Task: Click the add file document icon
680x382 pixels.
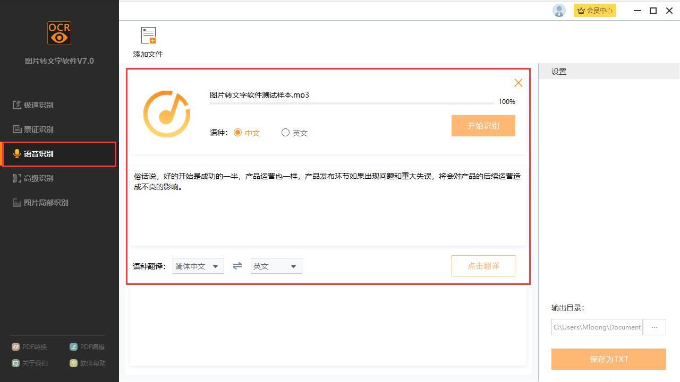Action: point(148,36)
